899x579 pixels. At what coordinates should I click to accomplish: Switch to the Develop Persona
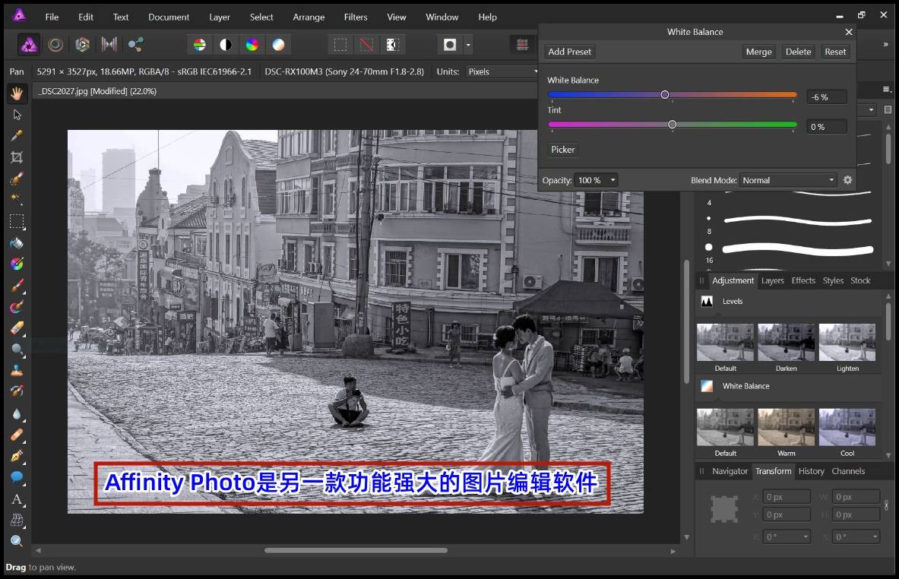[x=82, y=45]
